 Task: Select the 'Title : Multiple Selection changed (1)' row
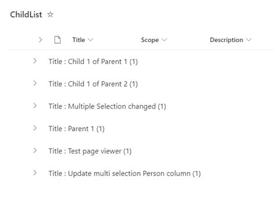coord(142,106)
